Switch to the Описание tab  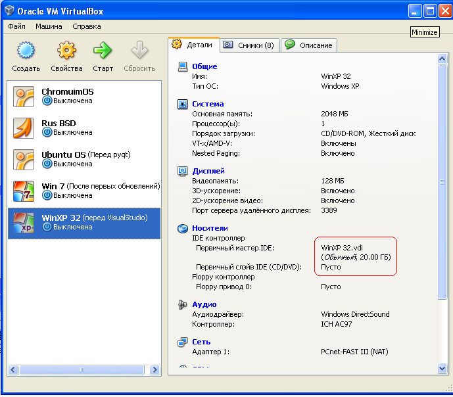pyautogui.click(x=310, y=45)
